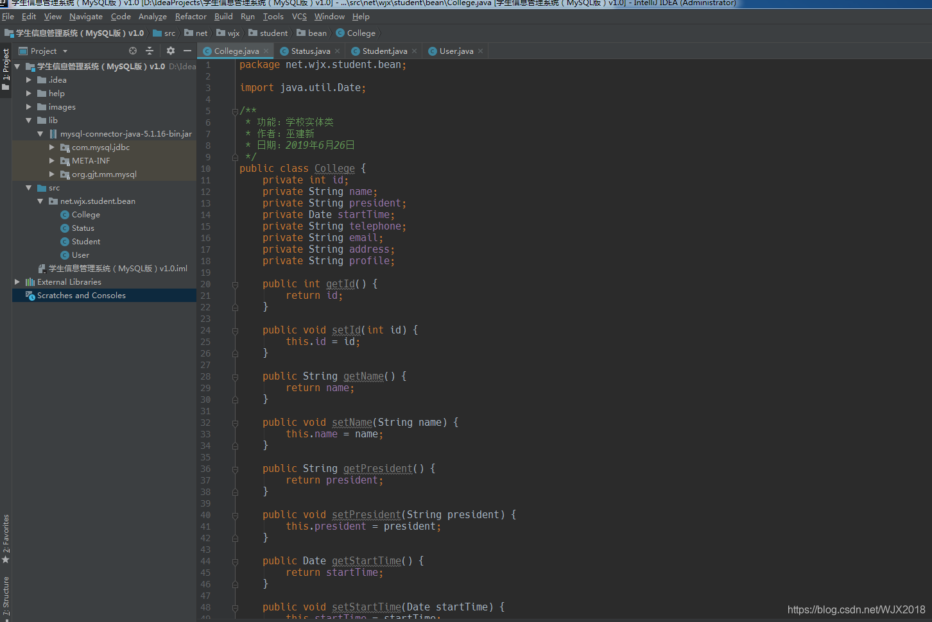Click the getPresident method name
Image resolution: width=932 pixels, height=622 pixels.
pyautogui.click(x=378, y=469)
